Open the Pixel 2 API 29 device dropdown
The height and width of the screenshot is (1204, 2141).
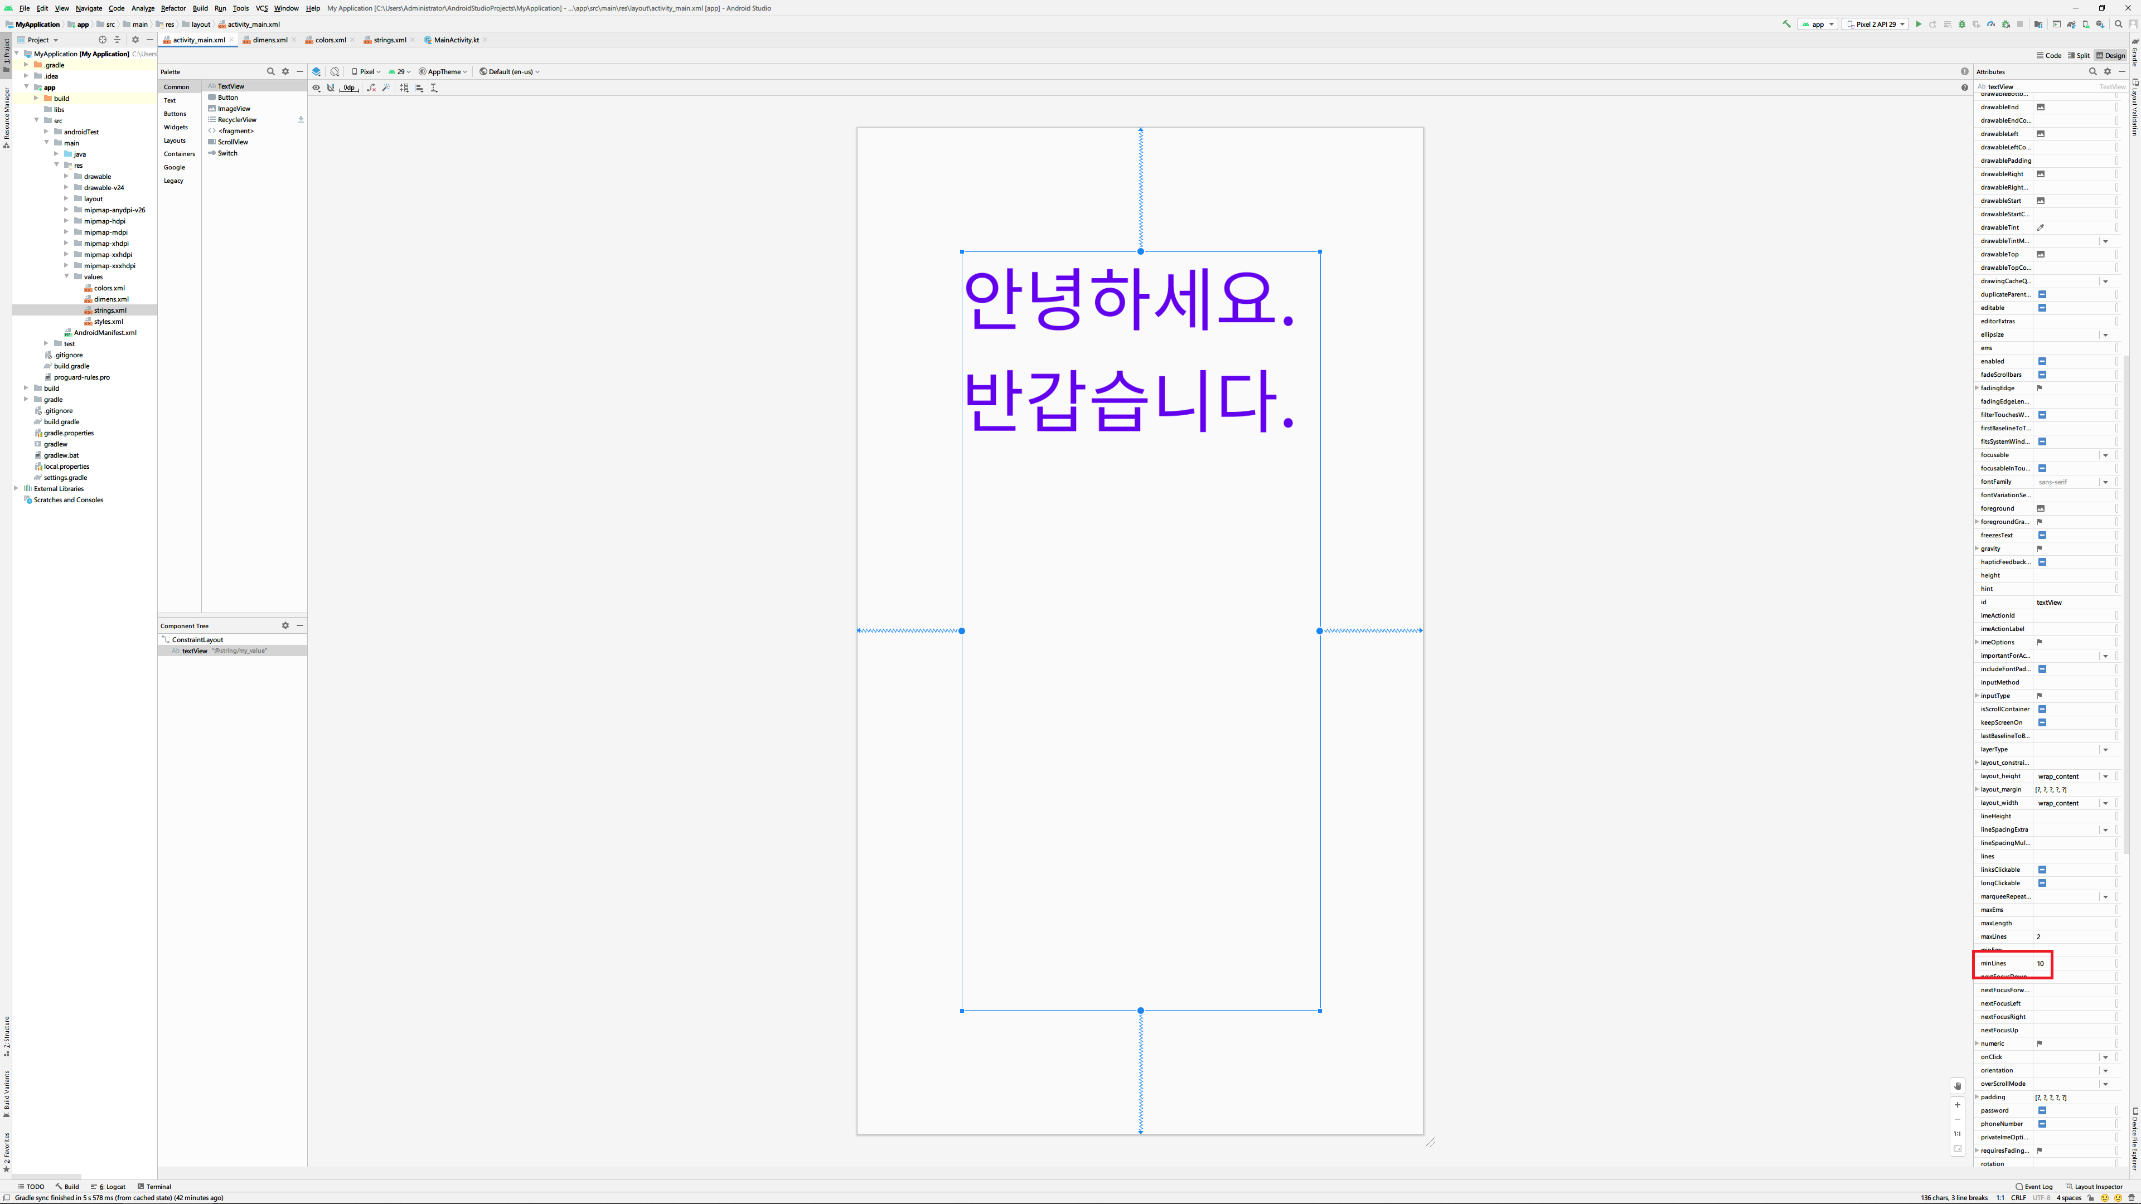(1876, 24)
